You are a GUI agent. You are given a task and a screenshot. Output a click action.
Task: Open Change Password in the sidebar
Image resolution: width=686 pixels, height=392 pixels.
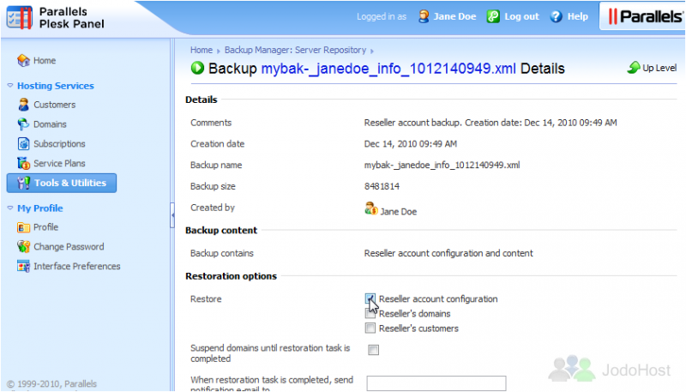tap(69, 247)
